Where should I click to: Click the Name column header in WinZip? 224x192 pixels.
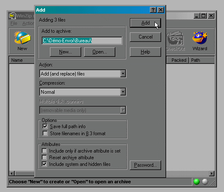pyautogui.click(x=22, y=60)
